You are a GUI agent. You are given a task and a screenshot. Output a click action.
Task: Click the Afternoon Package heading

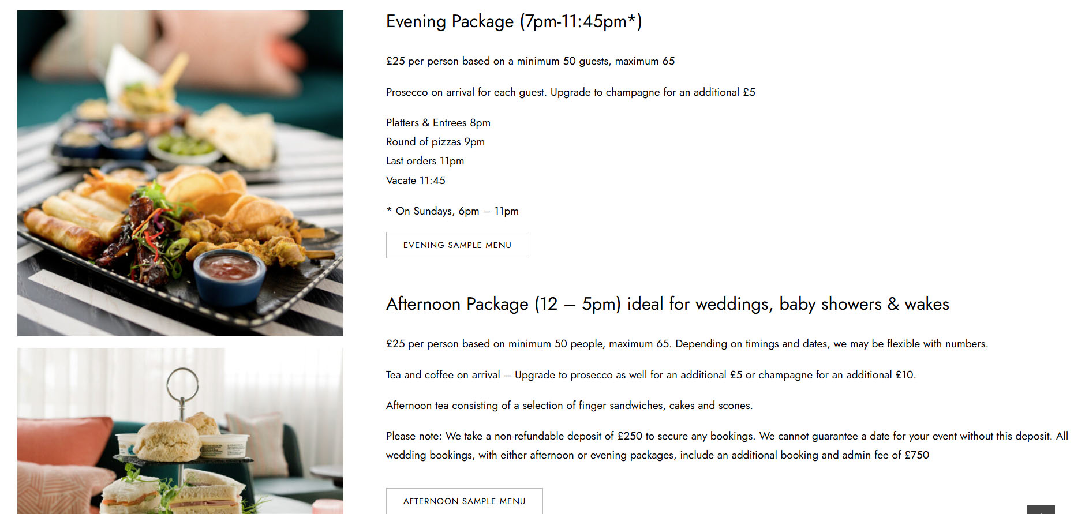(x=667, y=304)
